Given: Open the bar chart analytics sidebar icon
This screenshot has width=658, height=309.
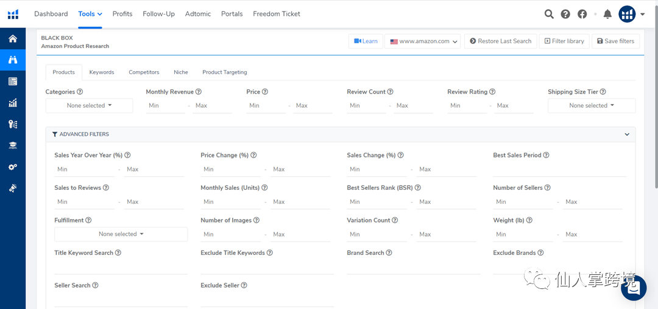Looking at the screenshot, I should pos(13,103).
